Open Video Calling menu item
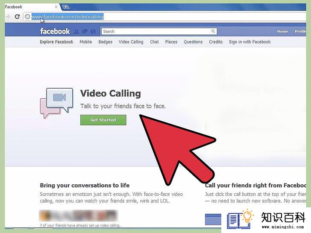Viewport: 311px width, 233px height. [131, 42]
